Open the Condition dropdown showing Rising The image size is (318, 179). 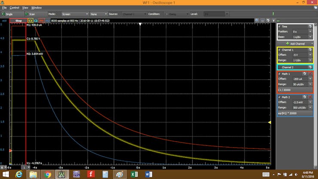(x=176, y=14)
